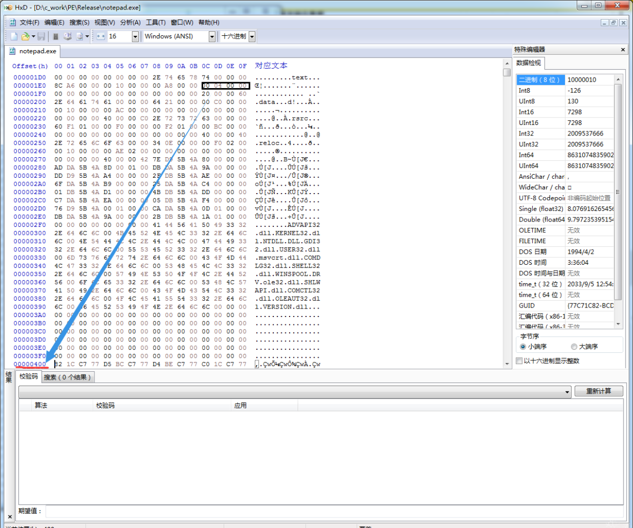Viewport: 633px width, 528px height.
Task: Switch to the 数据检视 tab
Action: [530, 63]
